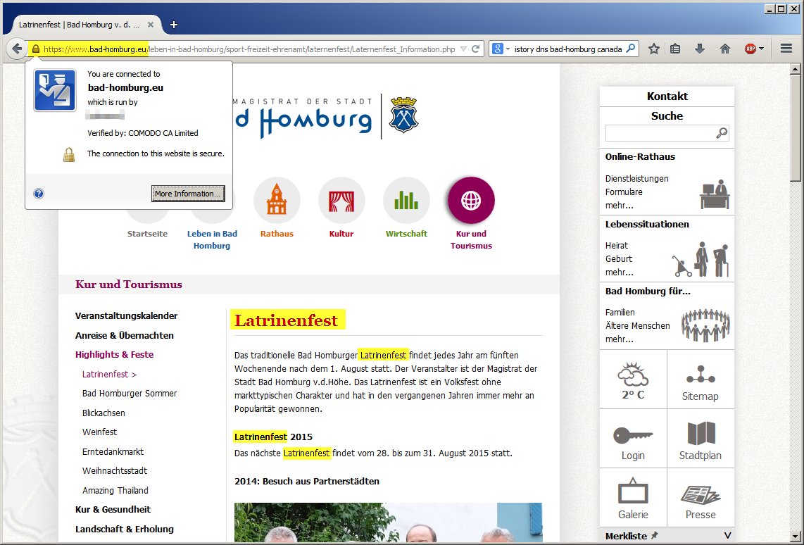Open the Sitemap icon tile
The height and width of the screenshot is (545, 804).
click(x=700, y=380)
